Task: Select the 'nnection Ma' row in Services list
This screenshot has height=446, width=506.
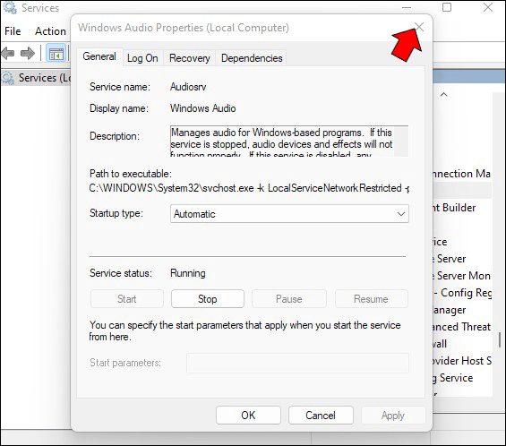Action: pyautogui.click(x=462, y=174)
